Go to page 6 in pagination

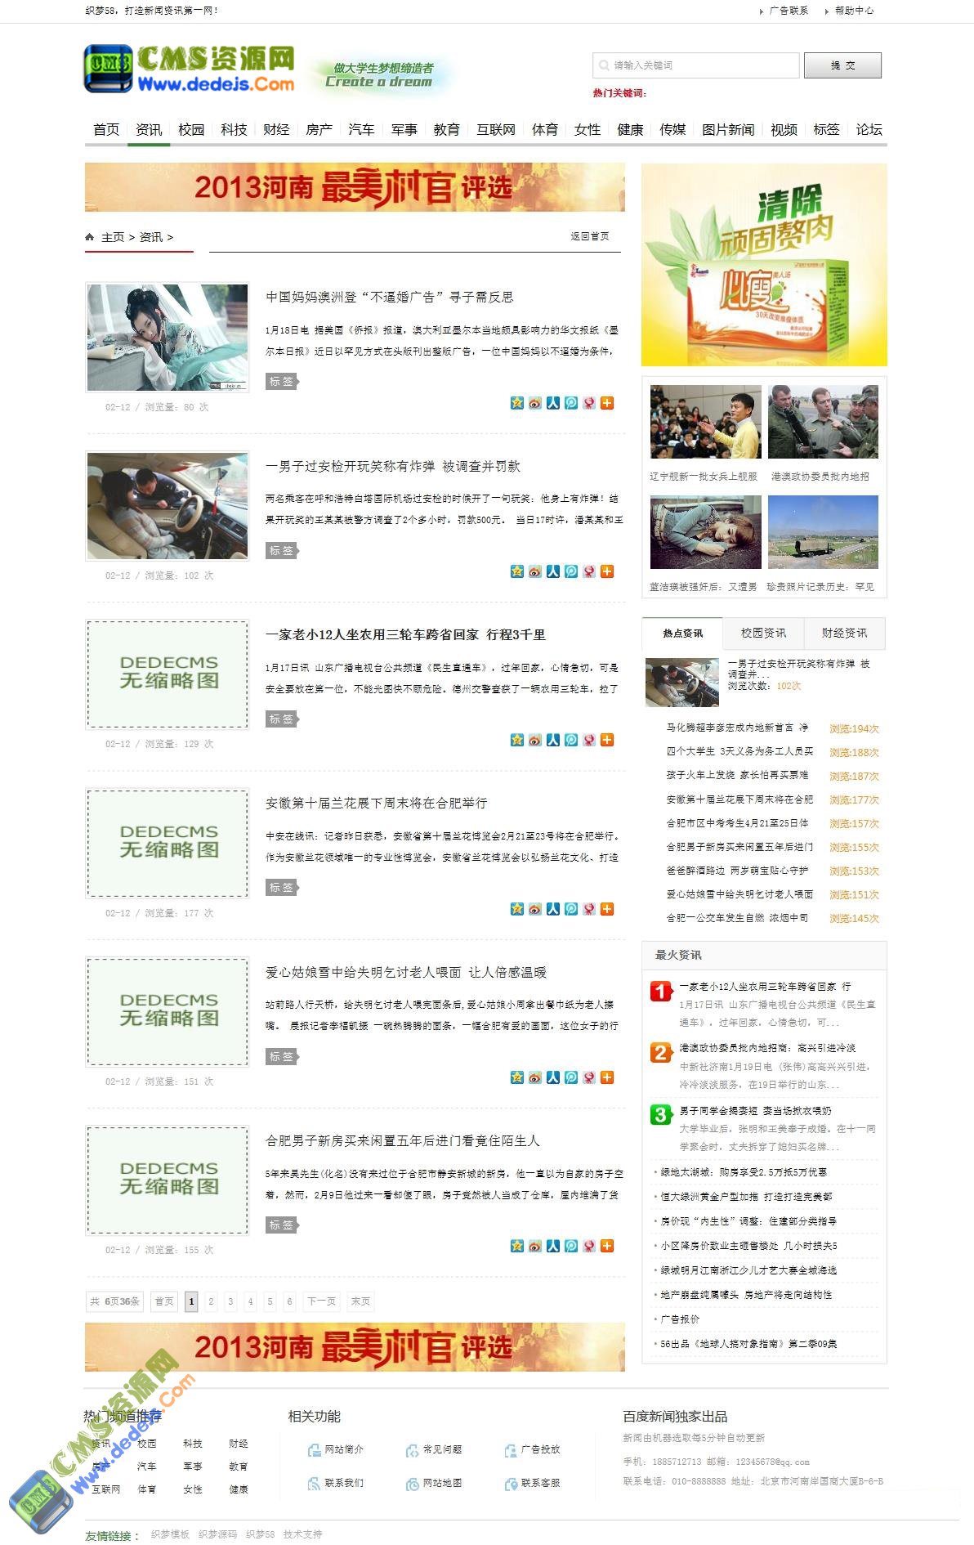coord(289,1301)
